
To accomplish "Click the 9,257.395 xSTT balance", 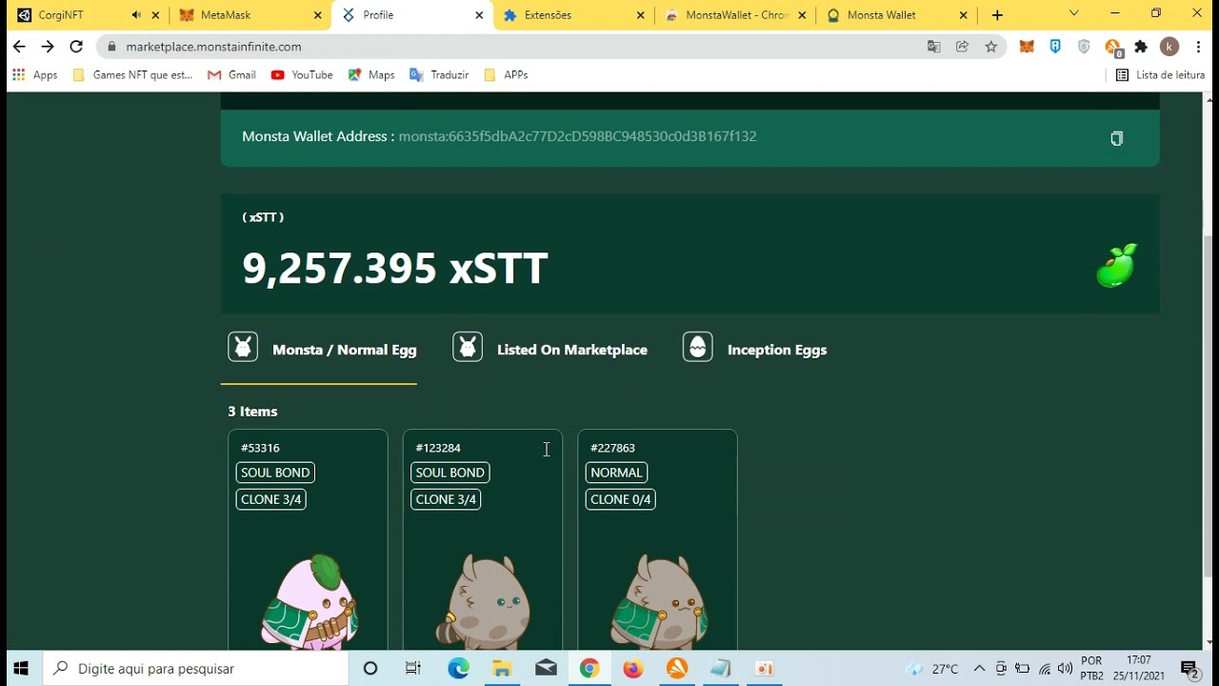I will click(x=395, y=269).
